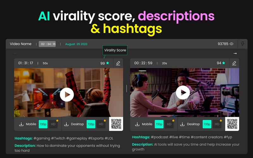Click the Video Name label
The width and height of the screenshot is (253, 158).
(x=21, y=44)
